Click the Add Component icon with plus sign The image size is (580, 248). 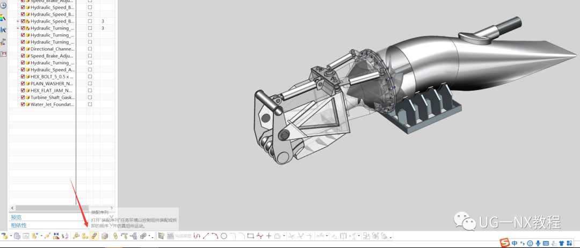[35, 236]
